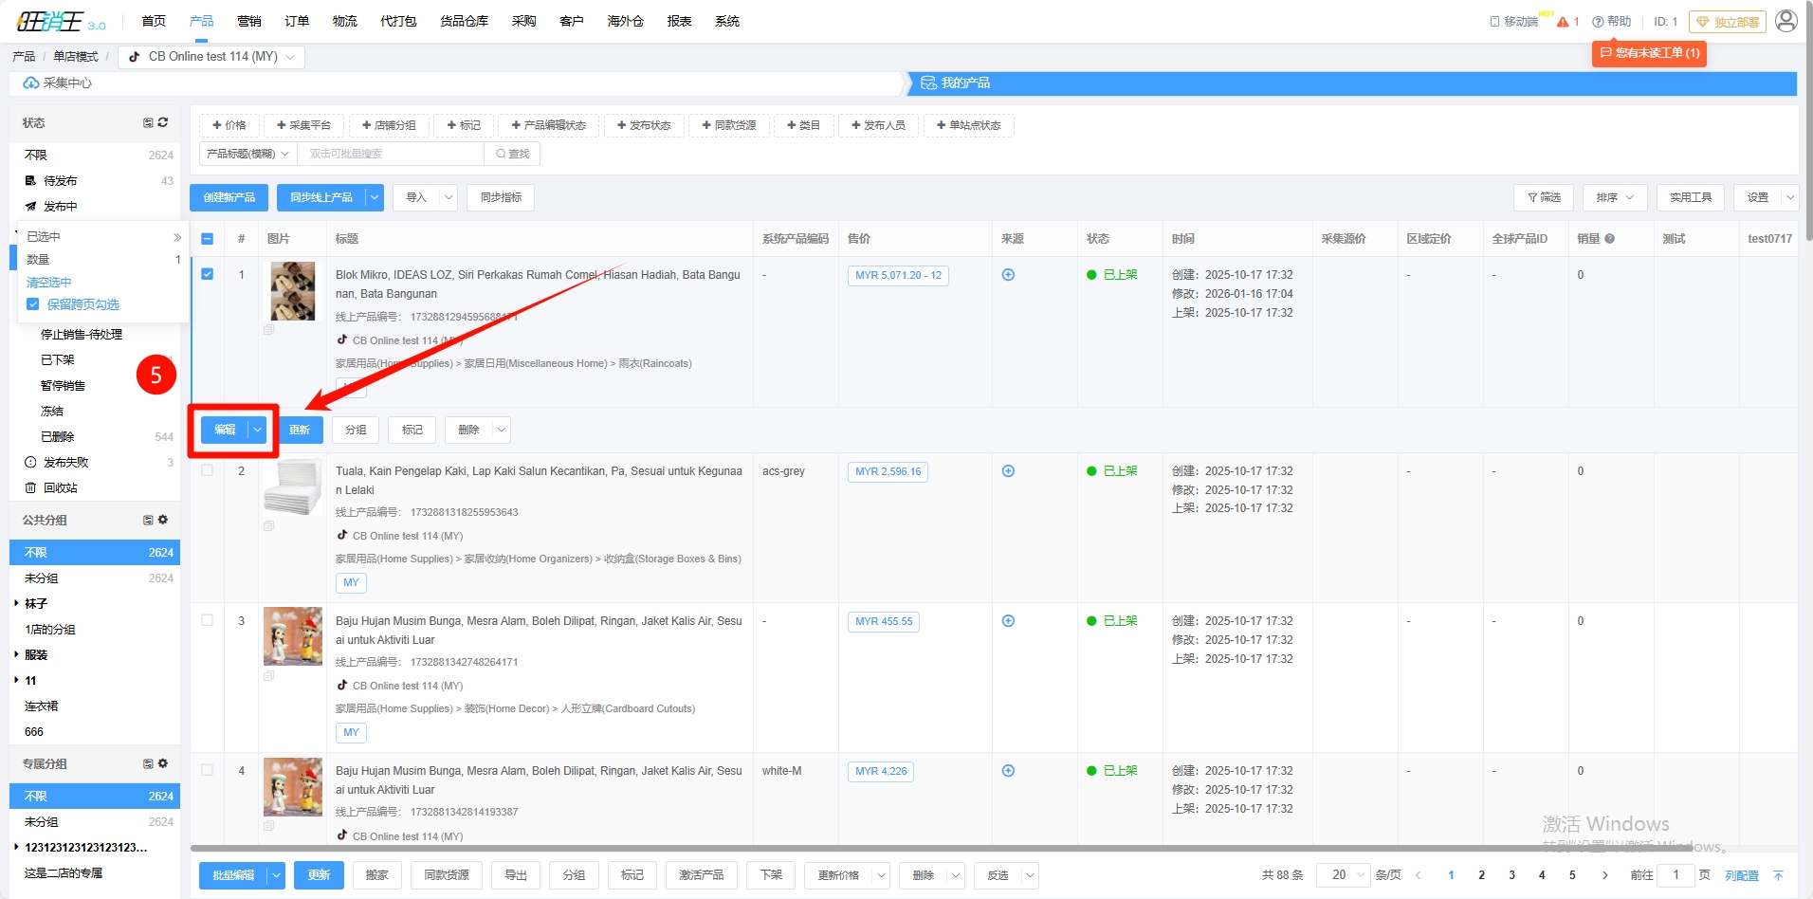Screen dimensions: 1813x899
Task: Open the 营销 menu in top navigation
Action: 249,21
